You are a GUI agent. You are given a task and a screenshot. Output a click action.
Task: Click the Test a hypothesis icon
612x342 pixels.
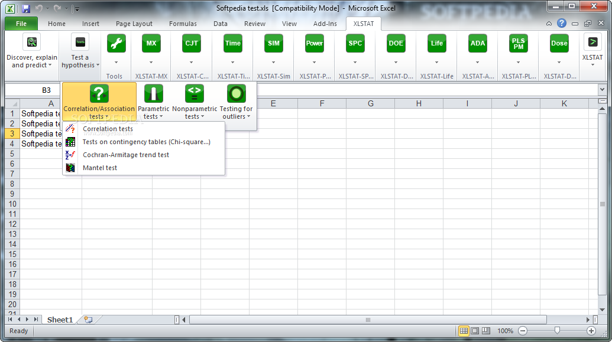coord(80,42)
